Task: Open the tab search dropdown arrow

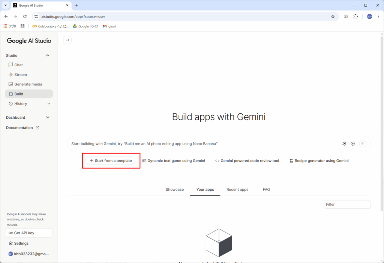Action: (x=5, y=5)
